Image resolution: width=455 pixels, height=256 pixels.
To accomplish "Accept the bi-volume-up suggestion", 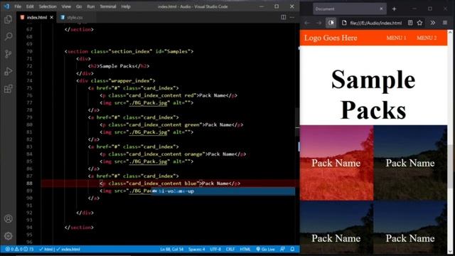I will [223, 191].
